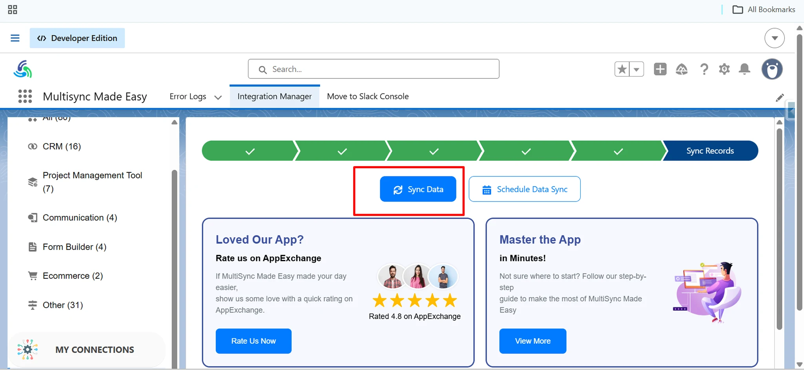This screenshot has width=804, height=370.
Task: Open the Notifications bell
Action: 744,69
